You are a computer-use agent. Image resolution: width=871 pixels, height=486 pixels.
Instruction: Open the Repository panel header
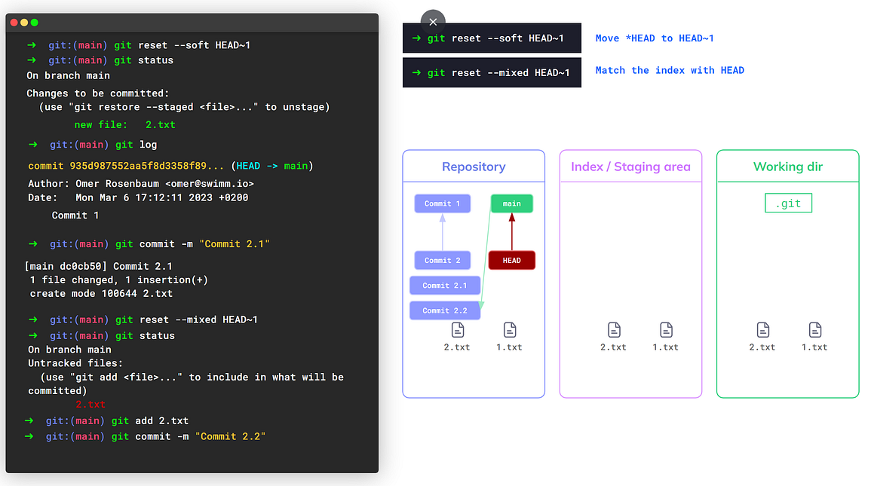coord(474,166)
